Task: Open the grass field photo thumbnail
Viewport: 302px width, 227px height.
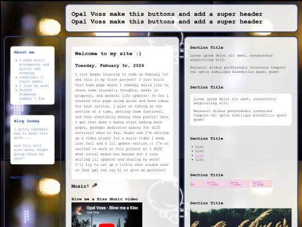Action: (240, 217)
